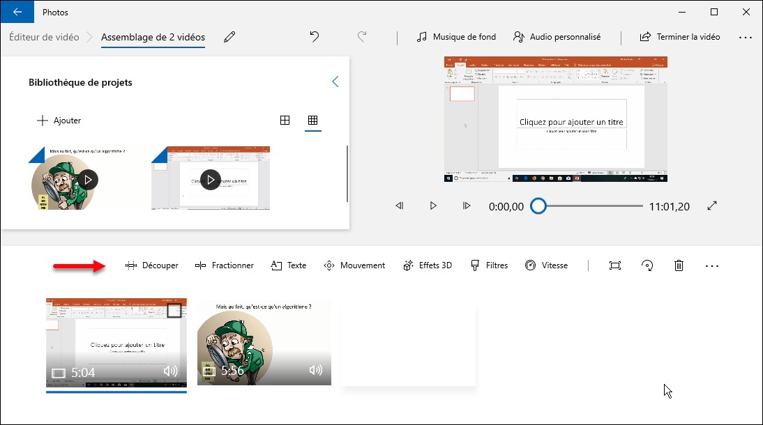The width and height of the screenshot is (763, 425).
Task: Expand preview to full screen
Action: (x=712, y=206)
